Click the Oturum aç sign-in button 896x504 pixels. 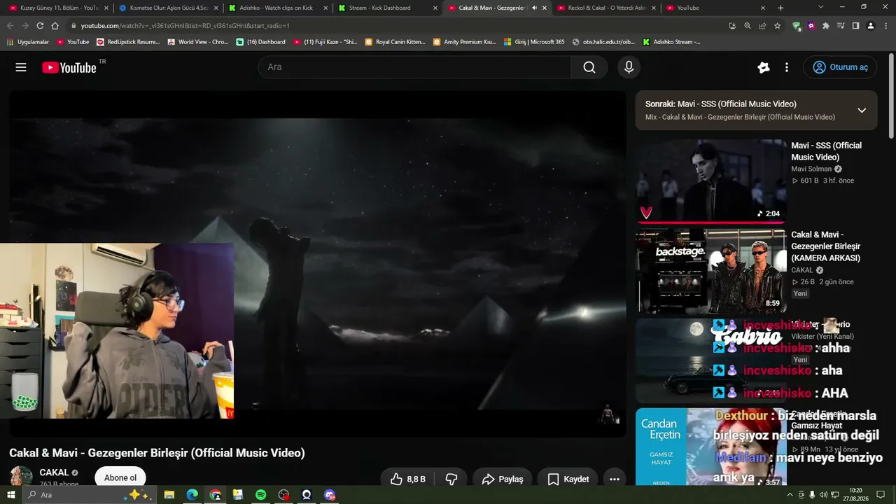[840, 67]
